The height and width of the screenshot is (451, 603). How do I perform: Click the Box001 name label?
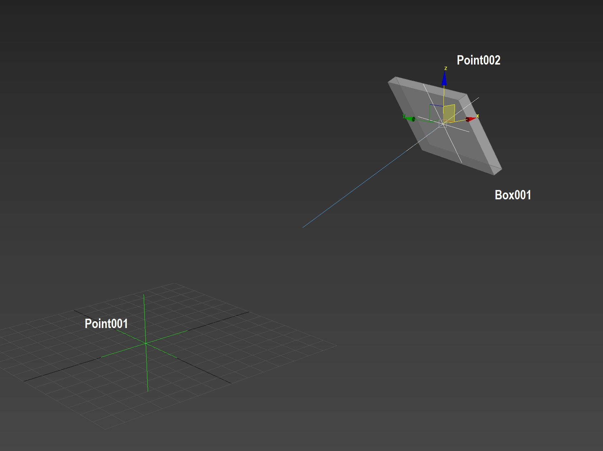coord(513,195)
